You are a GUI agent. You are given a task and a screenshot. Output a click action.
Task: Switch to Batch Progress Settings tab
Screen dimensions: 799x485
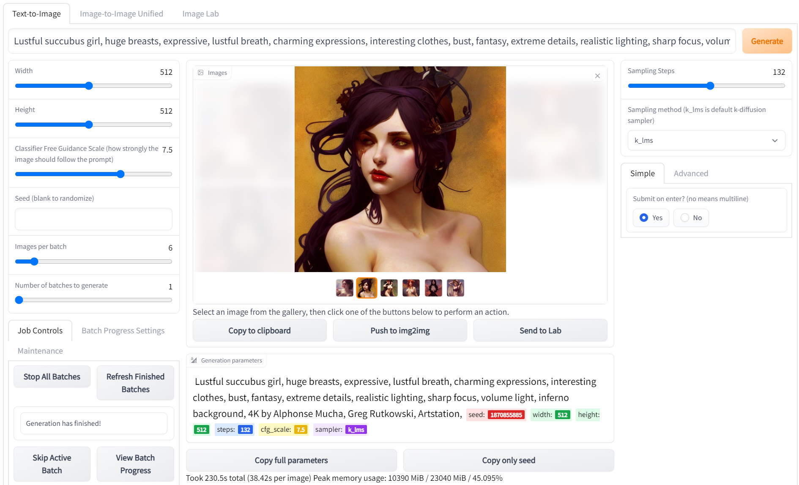(x=123, y=330)
